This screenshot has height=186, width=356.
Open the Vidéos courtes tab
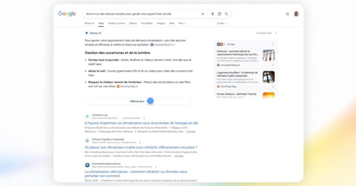click(116, 23)
